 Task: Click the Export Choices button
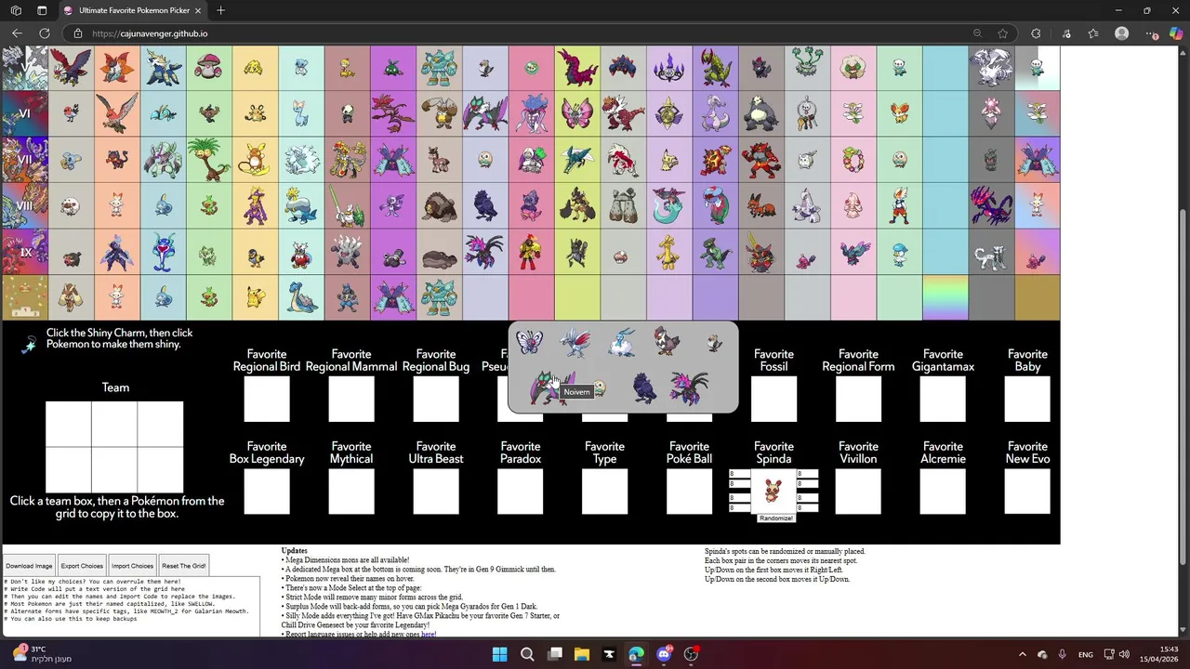(x=82, y=566)
